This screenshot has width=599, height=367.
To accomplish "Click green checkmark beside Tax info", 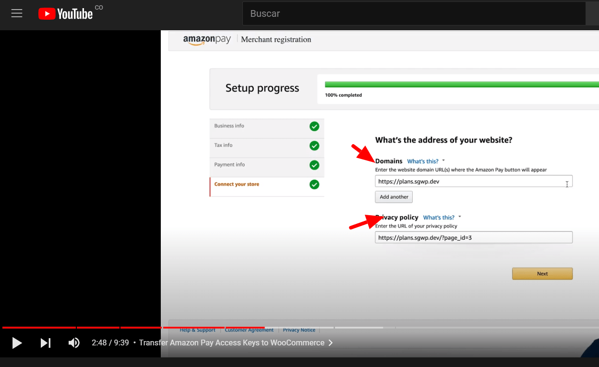I will [x=314, y=146].
